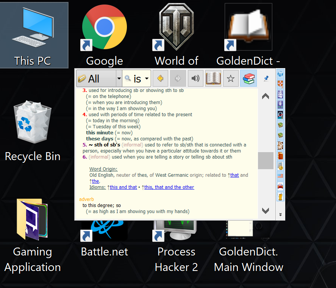Toggle the stacked books dictionary panel
The width and height of the screenshot is (336, 288).
[248, 78]
